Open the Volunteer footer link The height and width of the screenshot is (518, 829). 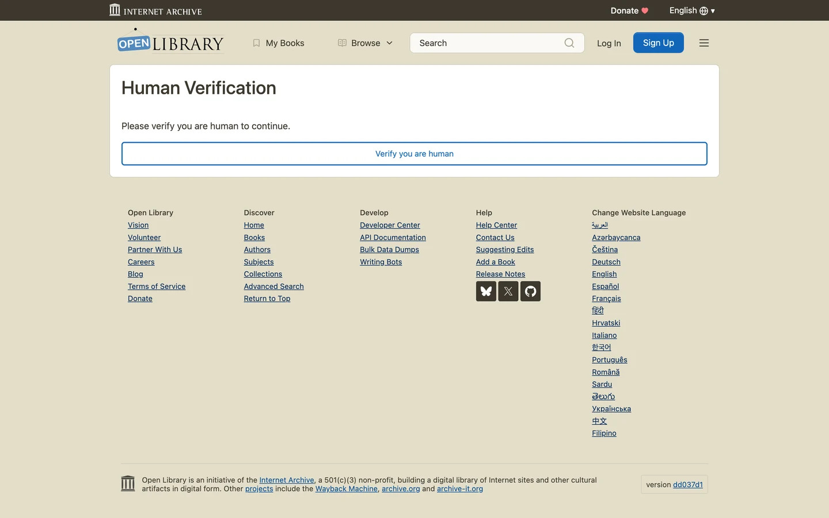click(144, 237)
